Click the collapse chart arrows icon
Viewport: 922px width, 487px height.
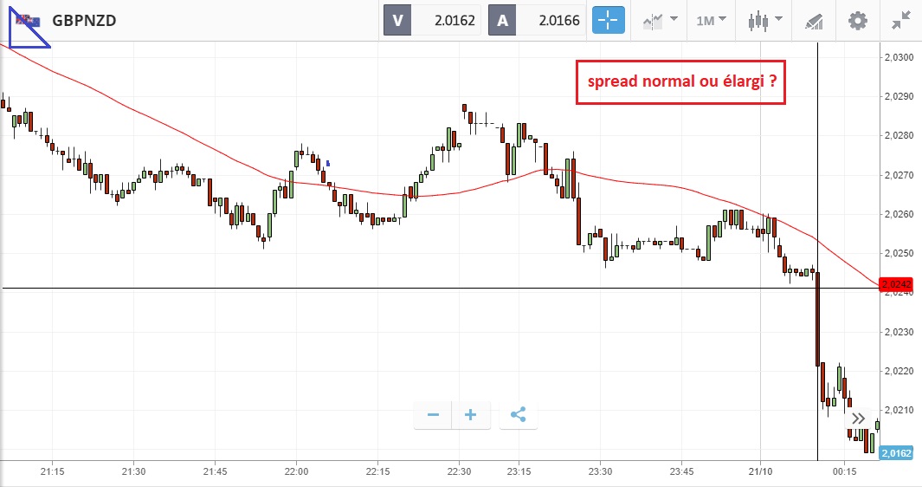coord(901,20)
